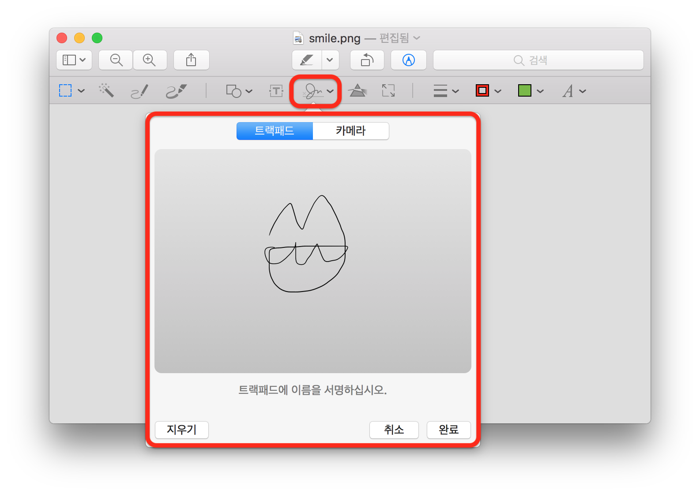Image resolution: width=700 pixels, height=494 pixels.
Task: Click the 완료 done button
Action: (449, 430)
